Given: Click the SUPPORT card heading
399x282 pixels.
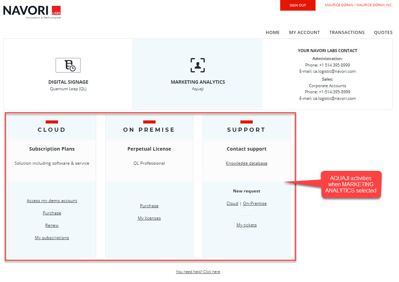Looking at the screenshot, I should pos(246,130).
